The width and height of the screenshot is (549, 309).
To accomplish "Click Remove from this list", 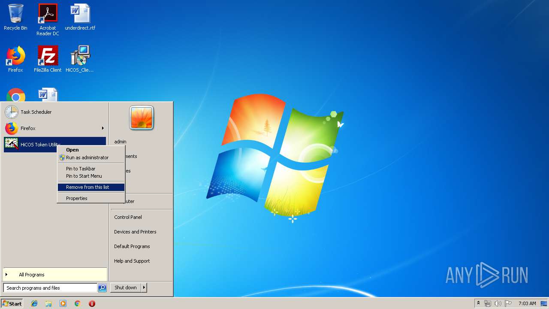I will [91, 187].
